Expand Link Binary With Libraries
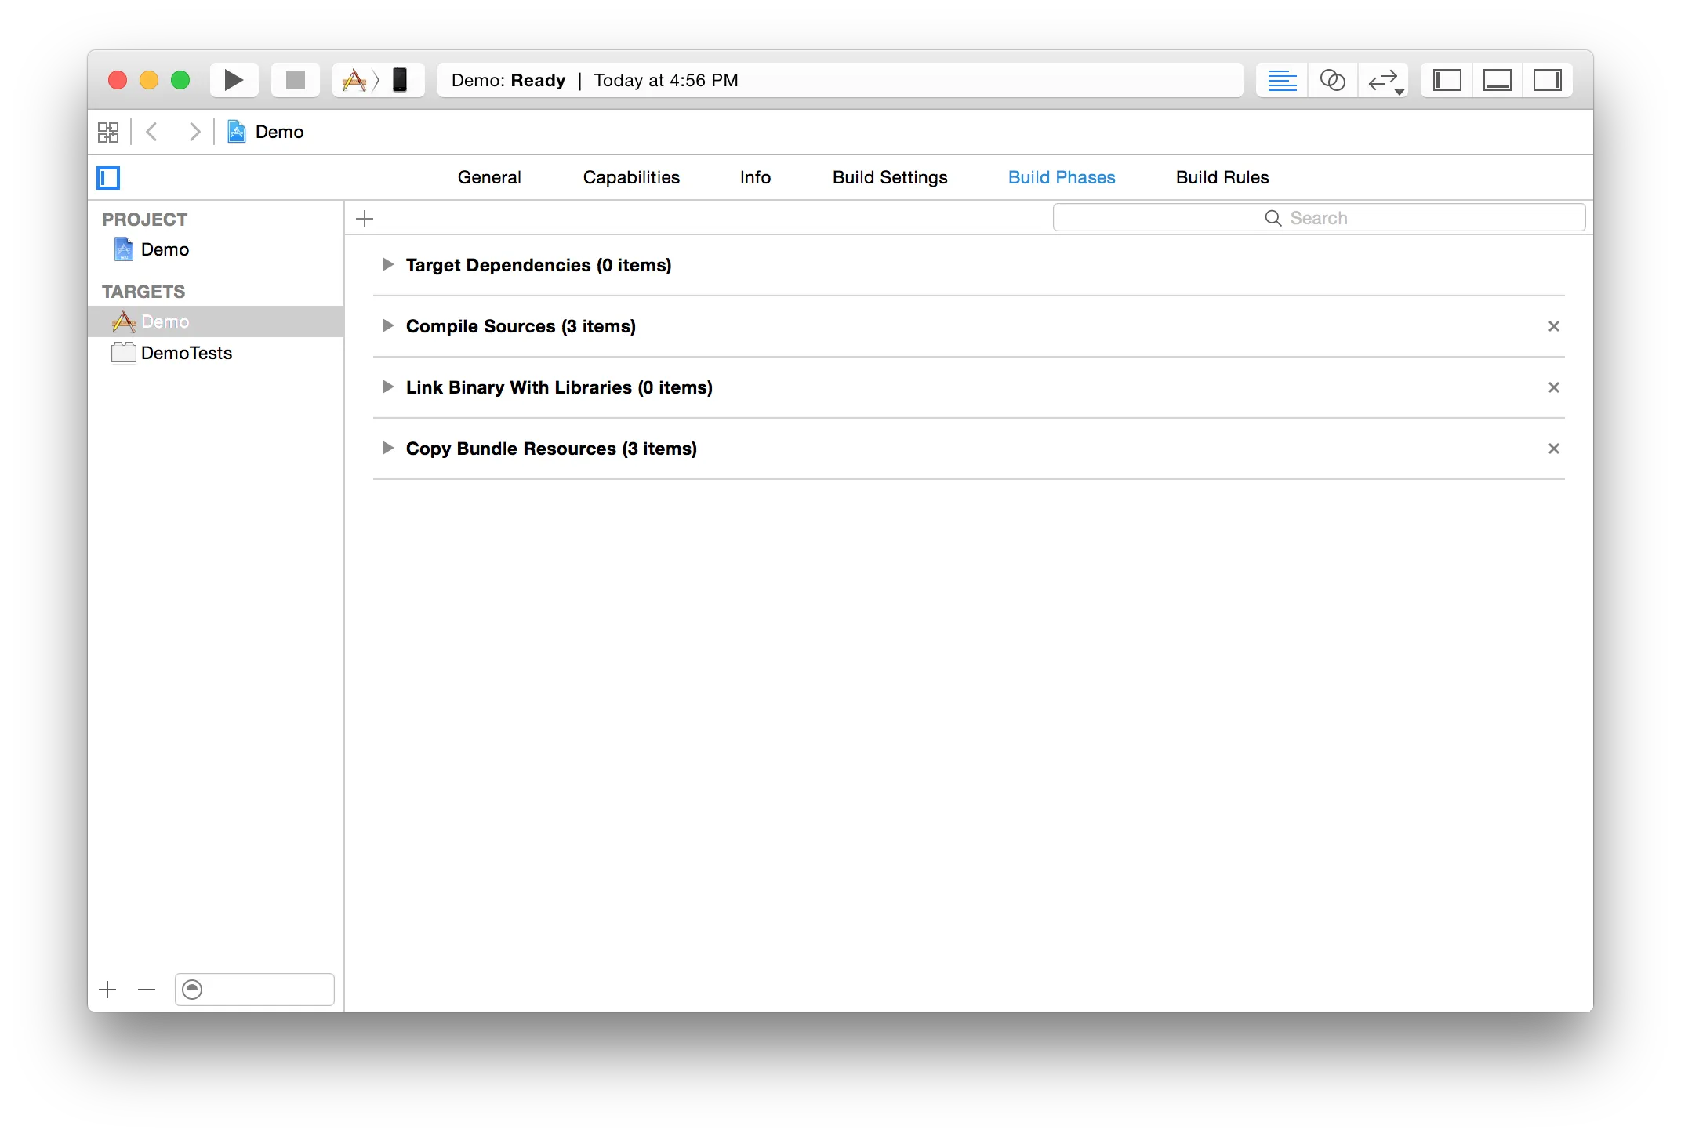 click(x=387, y=387)
